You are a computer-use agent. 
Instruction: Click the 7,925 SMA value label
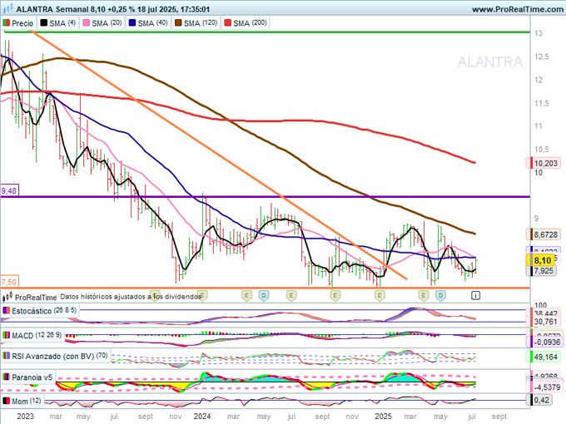tap(544, 270)
